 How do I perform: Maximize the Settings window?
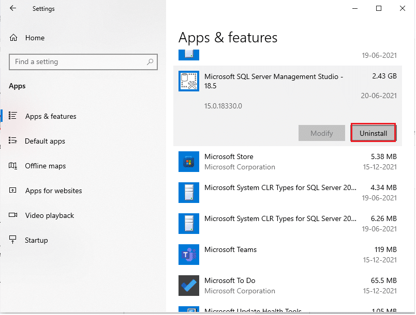pos(379,8)
